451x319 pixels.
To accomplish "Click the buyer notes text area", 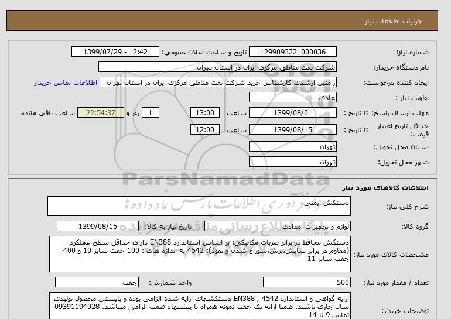I will 200,306.
